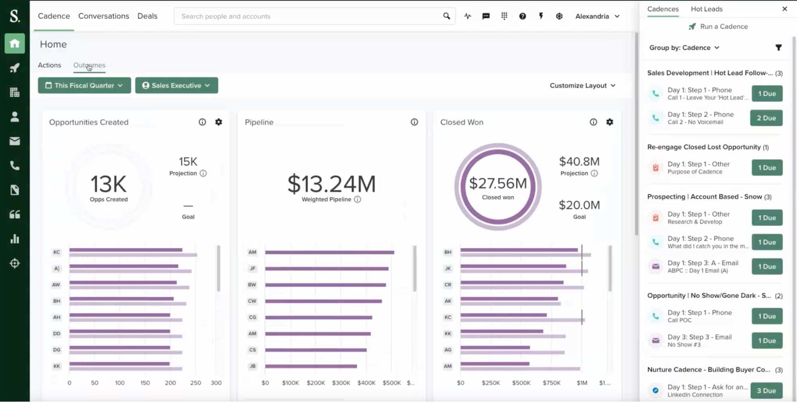This screenshot has height=402, width=797.
Task: Open Closed Won card settings gear
Action: [x=610, y=122]
